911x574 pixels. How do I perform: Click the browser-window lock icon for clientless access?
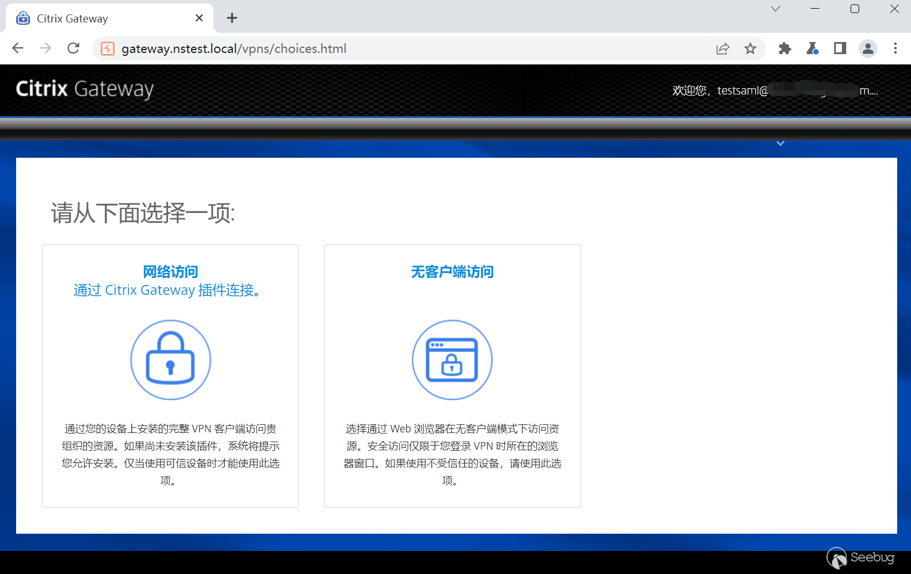point(452,360)
